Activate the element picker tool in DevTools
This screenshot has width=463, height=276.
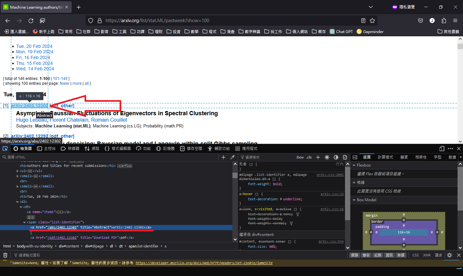point(5,149)
